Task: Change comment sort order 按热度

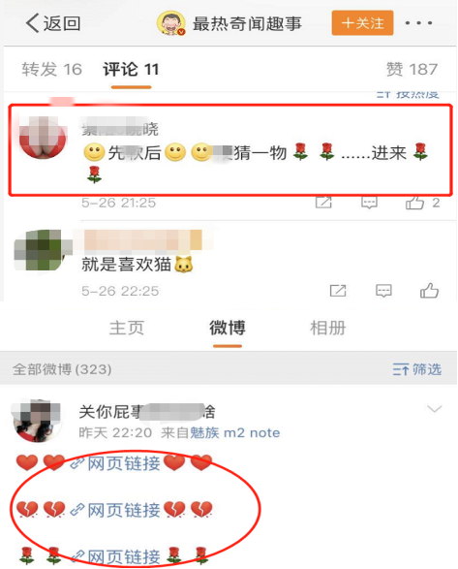Action: pos(408,94)
